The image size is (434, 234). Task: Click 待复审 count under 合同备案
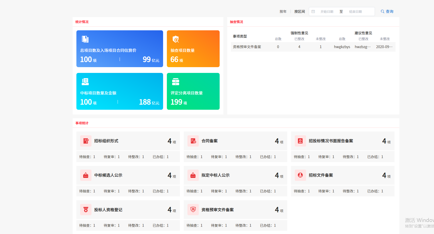coord(219,157)
